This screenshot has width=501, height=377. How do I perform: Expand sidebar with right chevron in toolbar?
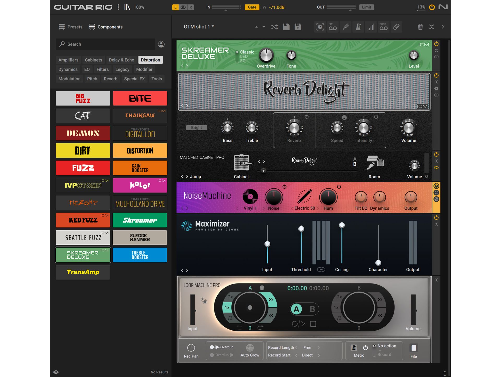pyautogui.click(x=443, y=27)
